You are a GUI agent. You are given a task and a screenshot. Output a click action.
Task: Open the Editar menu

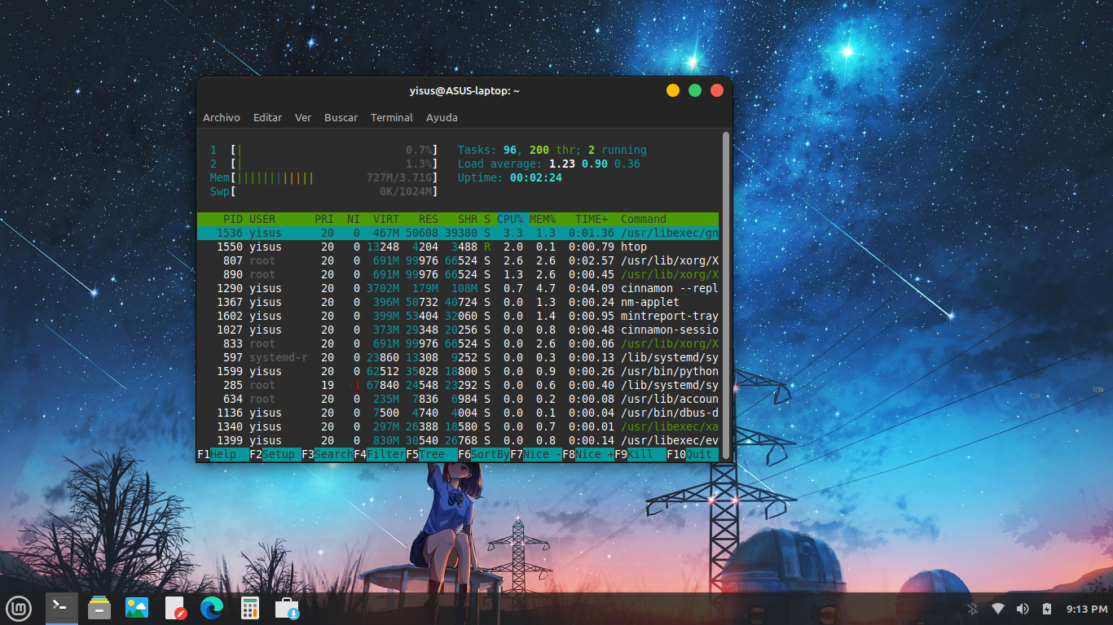pos(267,117)
